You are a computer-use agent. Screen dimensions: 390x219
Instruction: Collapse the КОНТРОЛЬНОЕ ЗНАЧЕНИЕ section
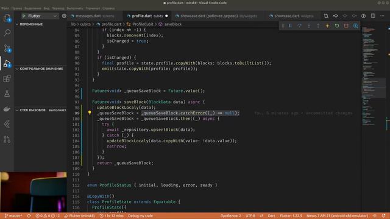point(39,69)
